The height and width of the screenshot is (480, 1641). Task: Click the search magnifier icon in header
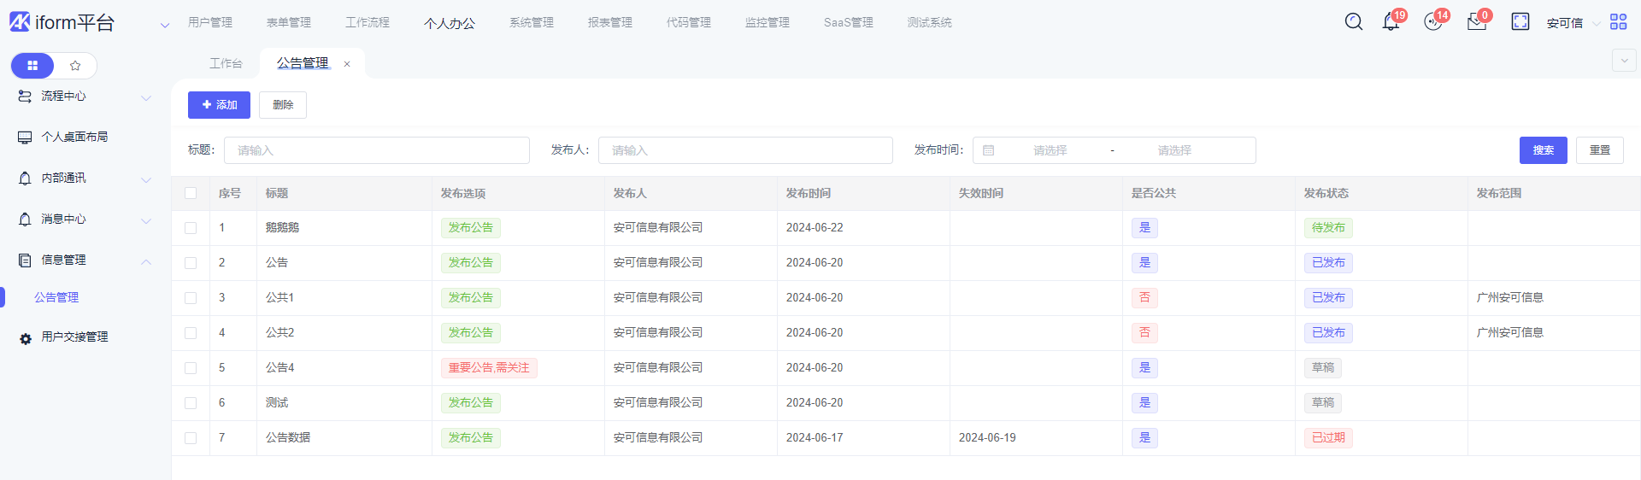point(1353,22)
